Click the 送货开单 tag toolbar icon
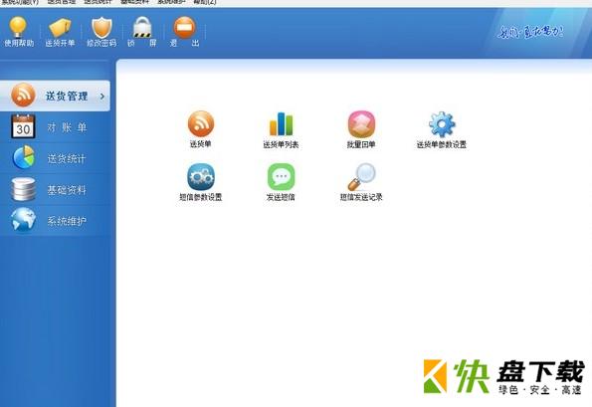 pos(60,32)
